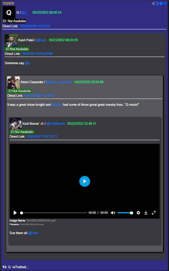
Task: Click the video time display 00:00 / 00:00
Action: [98, 213]
